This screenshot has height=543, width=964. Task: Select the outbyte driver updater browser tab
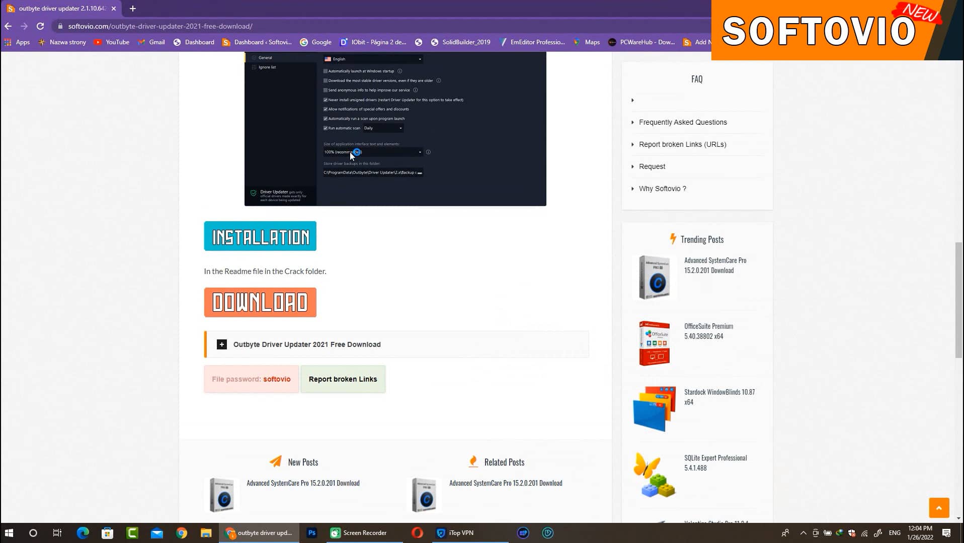coord(60,9)
